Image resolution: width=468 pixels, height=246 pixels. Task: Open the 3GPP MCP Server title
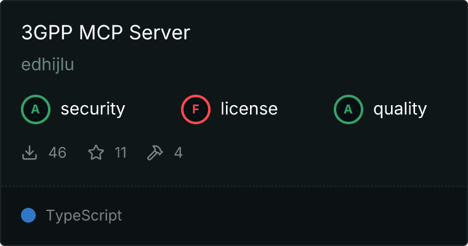106,33
